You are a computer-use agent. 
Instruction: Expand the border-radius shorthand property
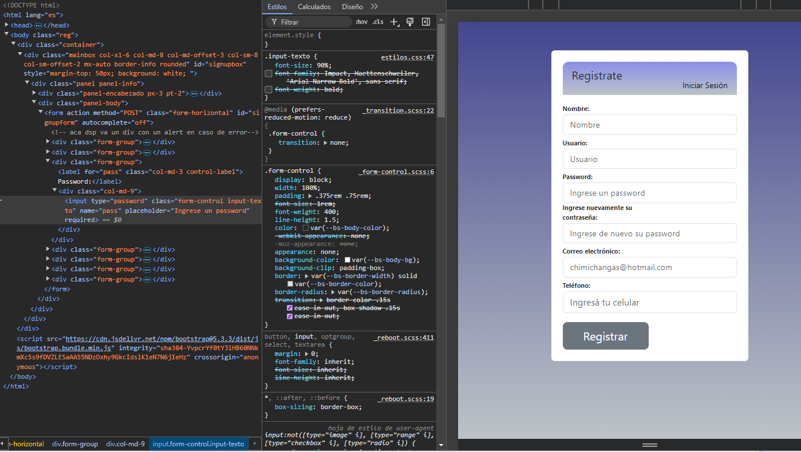(333, 292)
